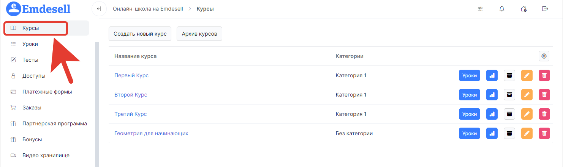Open the home settings icon in header

coord(523,9)
